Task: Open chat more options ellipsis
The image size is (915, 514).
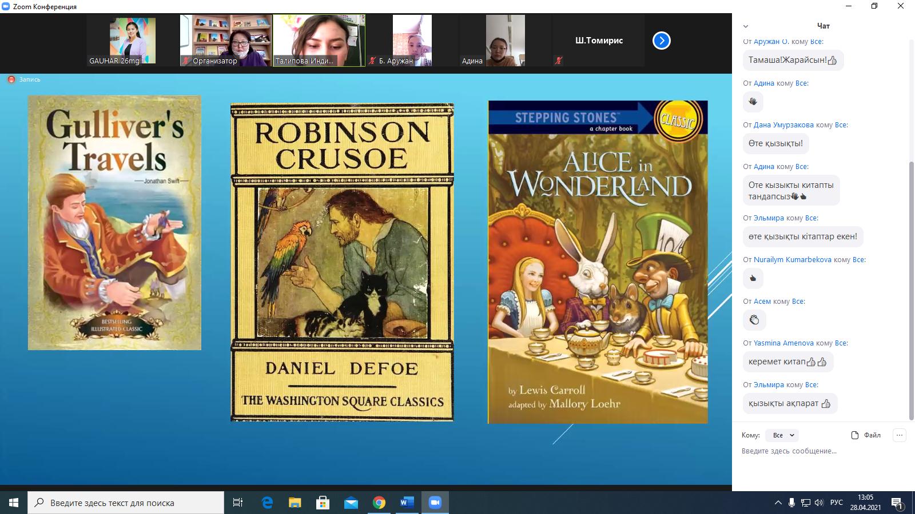Action: 899,435
